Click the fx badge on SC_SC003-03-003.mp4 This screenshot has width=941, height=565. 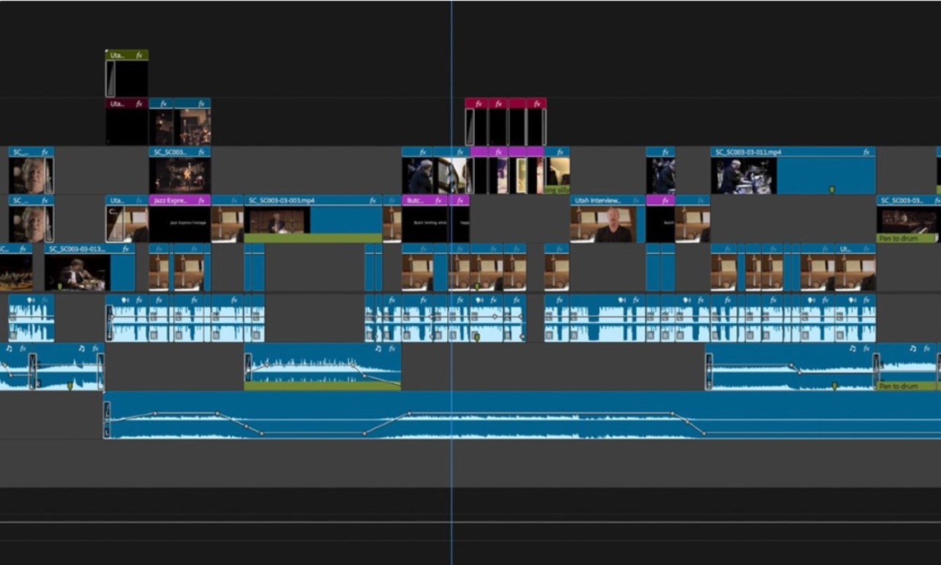pyautogui.click(x=372, y=200)
